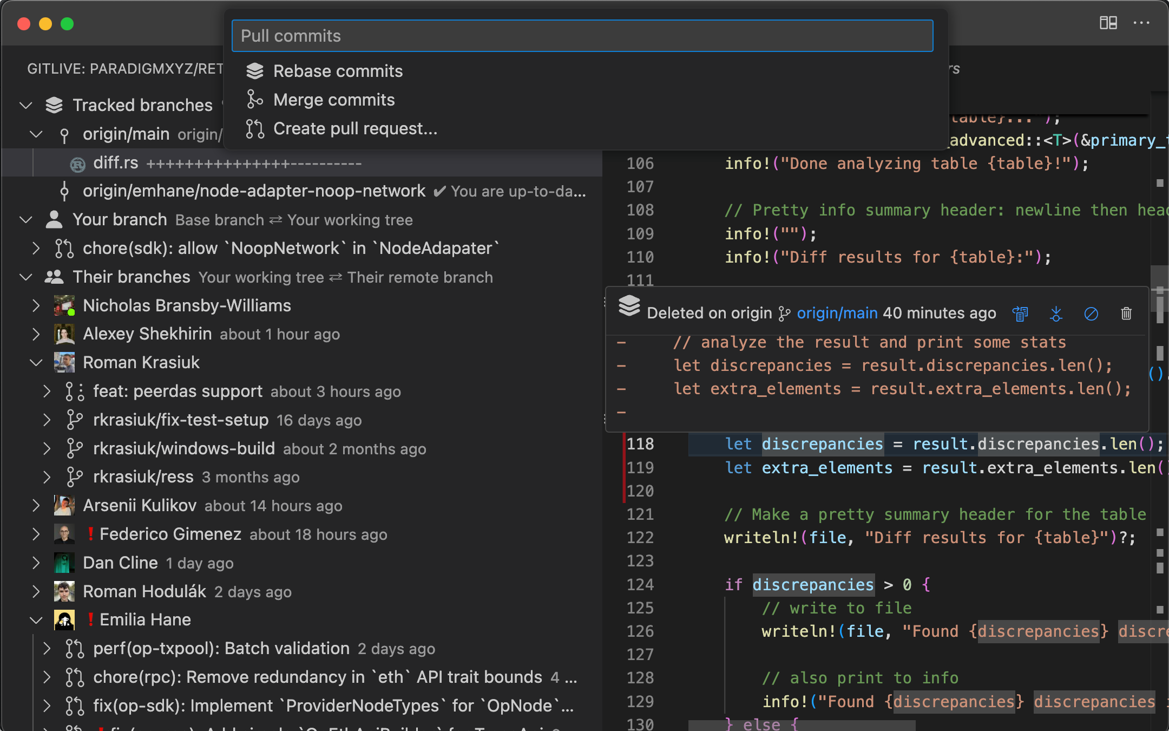Click Alexey Shekhirin avatar
Screen dimensions: 1169x731
(x=64, y=334)
